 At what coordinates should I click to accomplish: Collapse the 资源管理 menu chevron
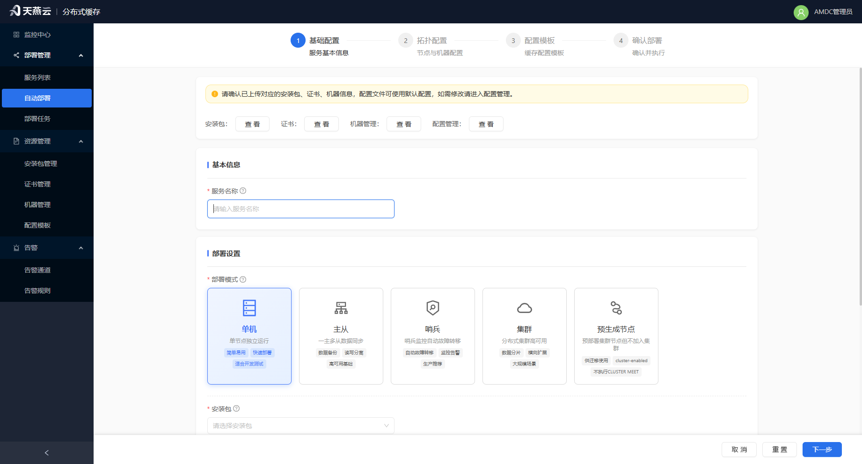click(x=81, y=142)
